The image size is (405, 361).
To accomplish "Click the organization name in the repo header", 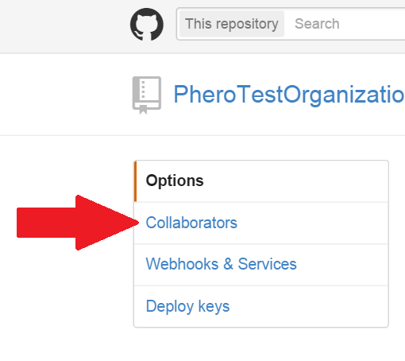I will [289, 95].
